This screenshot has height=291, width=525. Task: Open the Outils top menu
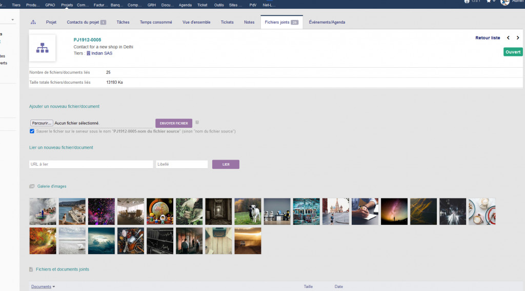point(219,5)
